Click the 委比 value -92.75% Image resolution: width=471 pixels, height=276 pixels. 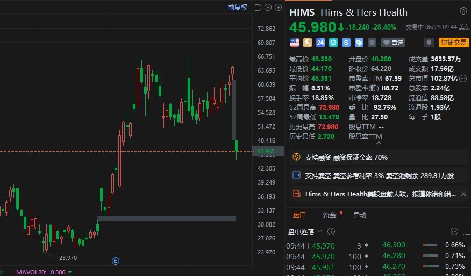pyautogui.click(x=383, y=108)
